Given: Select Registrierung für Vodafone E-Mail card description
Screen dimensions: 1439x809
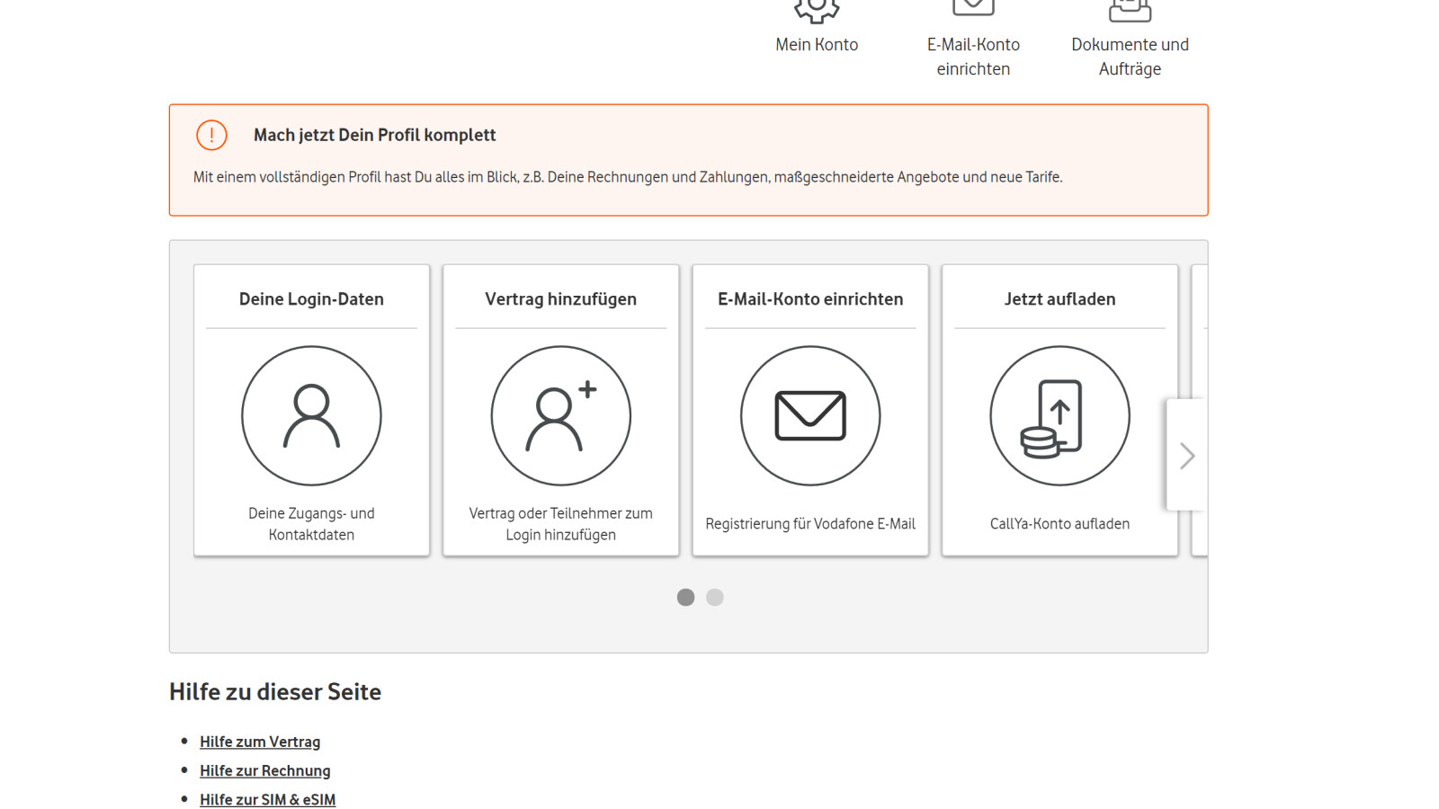Looking at the screenshot, I should pos(809,523).
